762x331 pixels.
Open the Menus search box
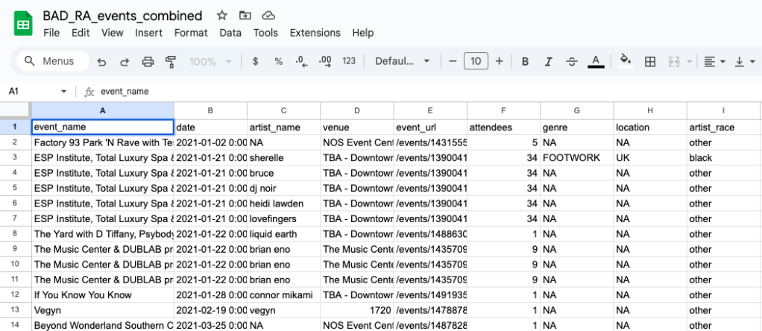[53, 61]
